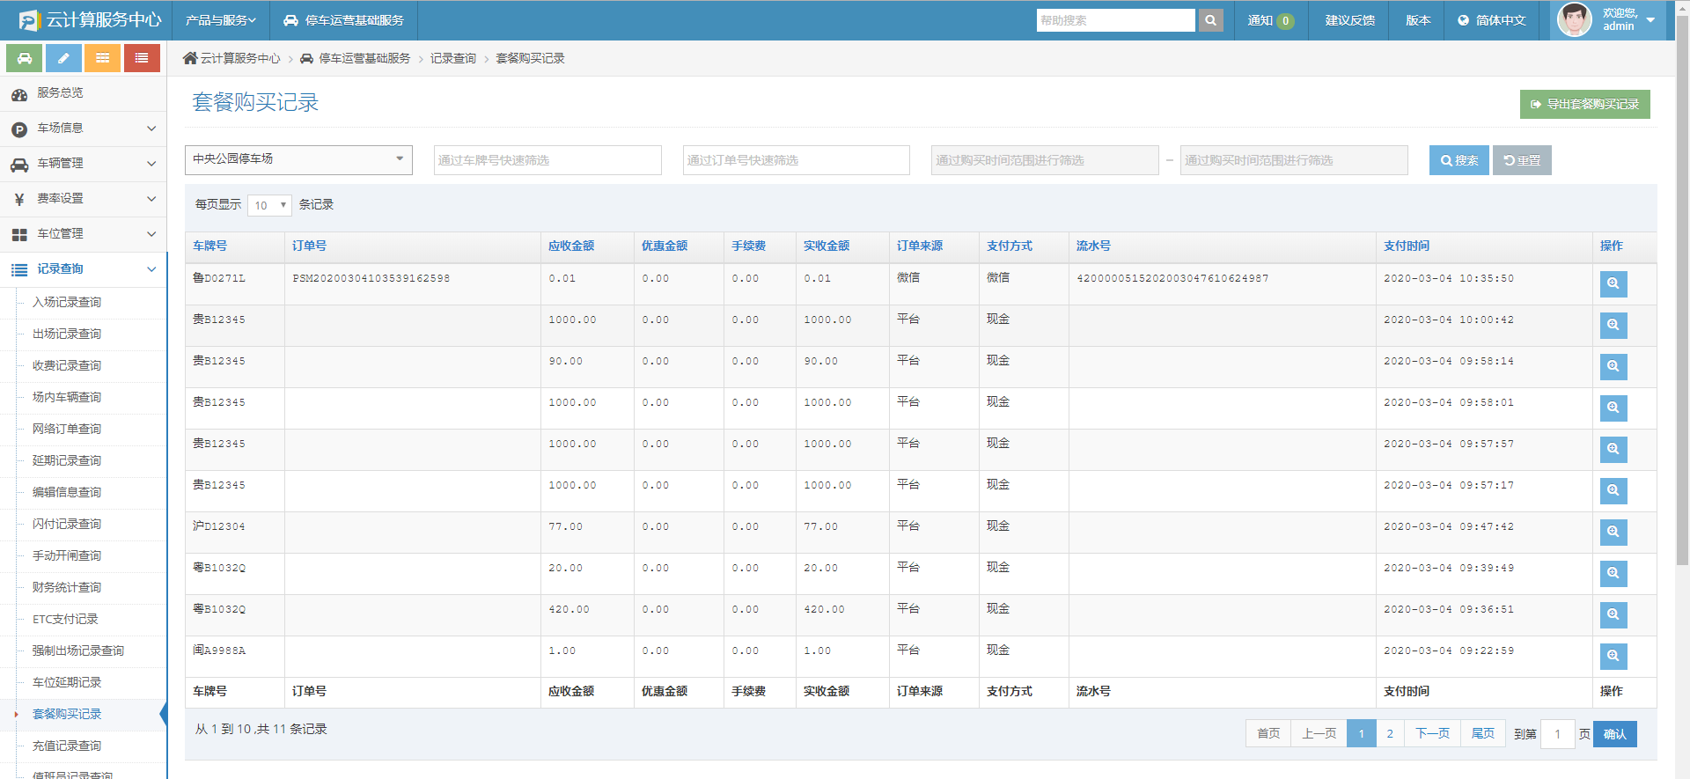Image resolution: width=1690 pixels, height=779 pixels.
Task: Go to page 2 of the results
Action: tap(1390, 734)
